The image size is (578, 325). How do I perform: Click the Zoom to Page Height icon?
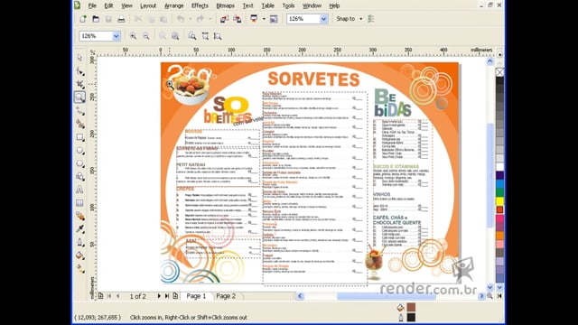click(x=218, y=36)
